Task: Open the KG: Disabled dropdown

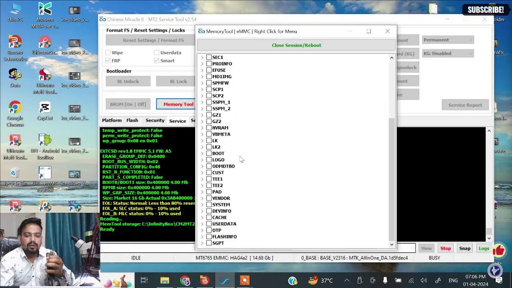Action: click(448, 53)
